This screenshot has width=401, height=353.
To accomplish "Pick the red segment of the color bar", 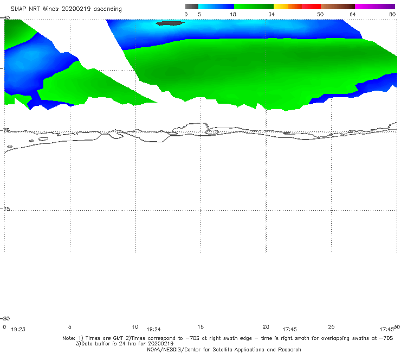I will (x=311, y=7).
